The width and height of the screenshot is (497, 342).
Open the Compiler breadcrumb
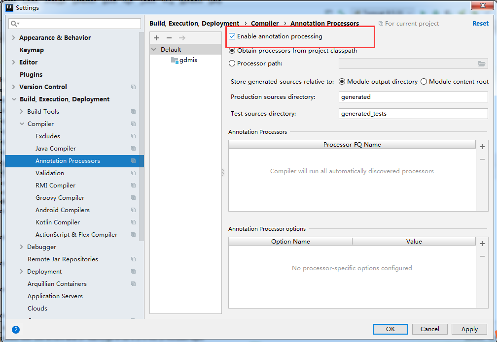pyautogui.click(x=265, y=23)
